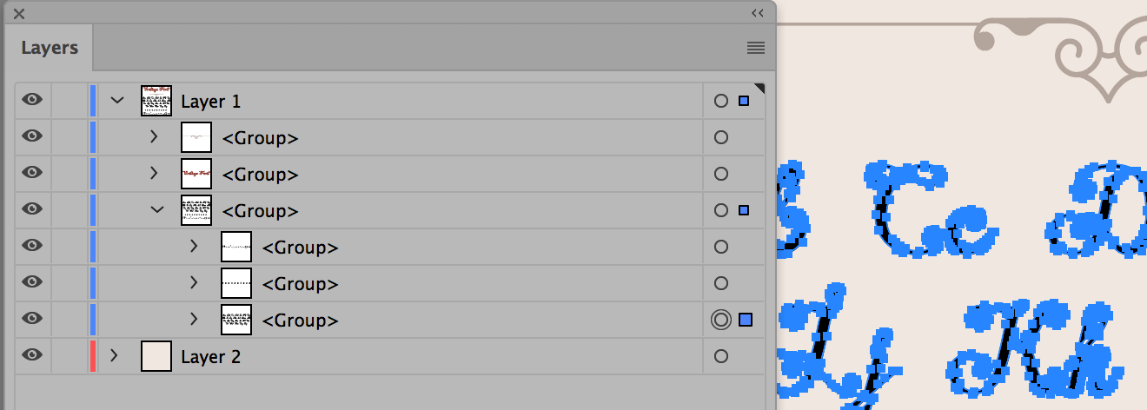Click the close X on panel
This screenshot has width=1147, height=410.
tap(19, 14)
